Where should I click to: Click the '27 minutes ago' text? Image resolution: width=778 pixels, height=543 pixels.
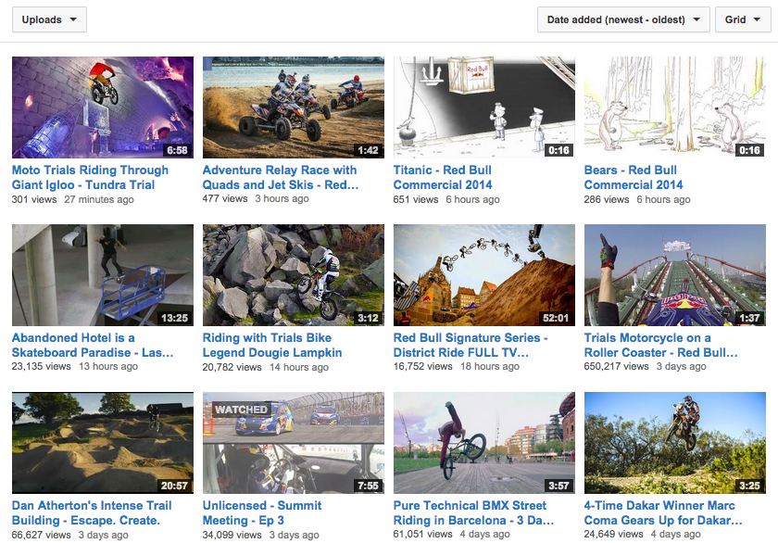pos(99,199)
